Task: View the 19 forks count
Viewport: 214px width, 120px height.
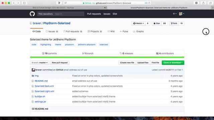Action: pos(181,23)
